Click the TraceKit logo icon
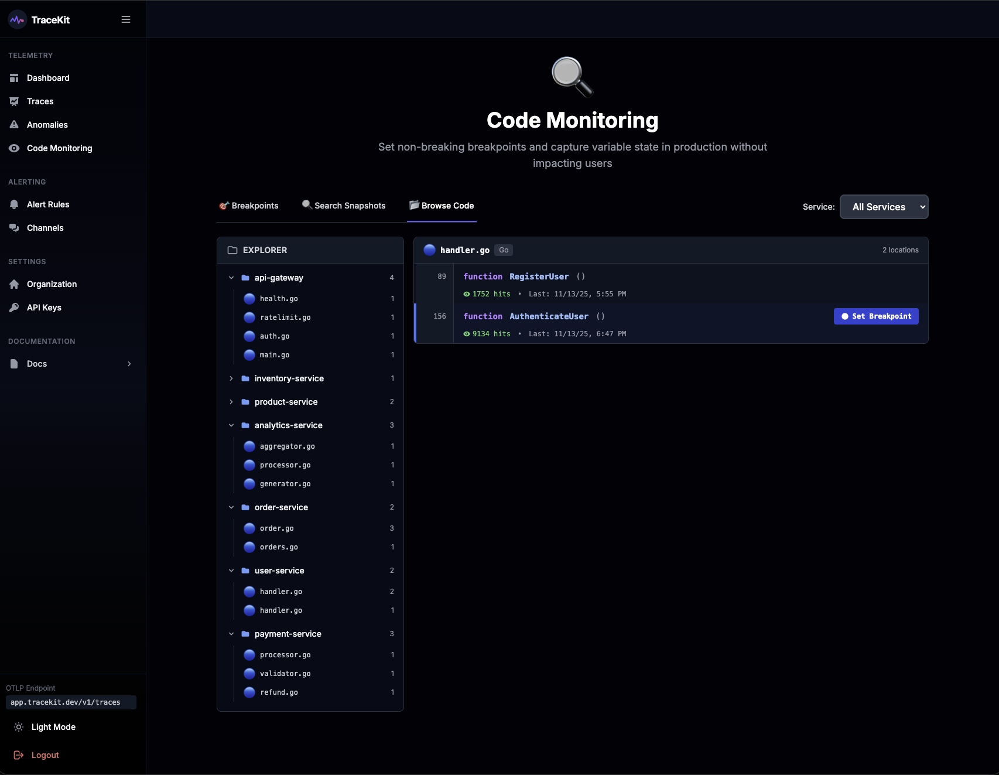999x775 pixels. (17, 19)
